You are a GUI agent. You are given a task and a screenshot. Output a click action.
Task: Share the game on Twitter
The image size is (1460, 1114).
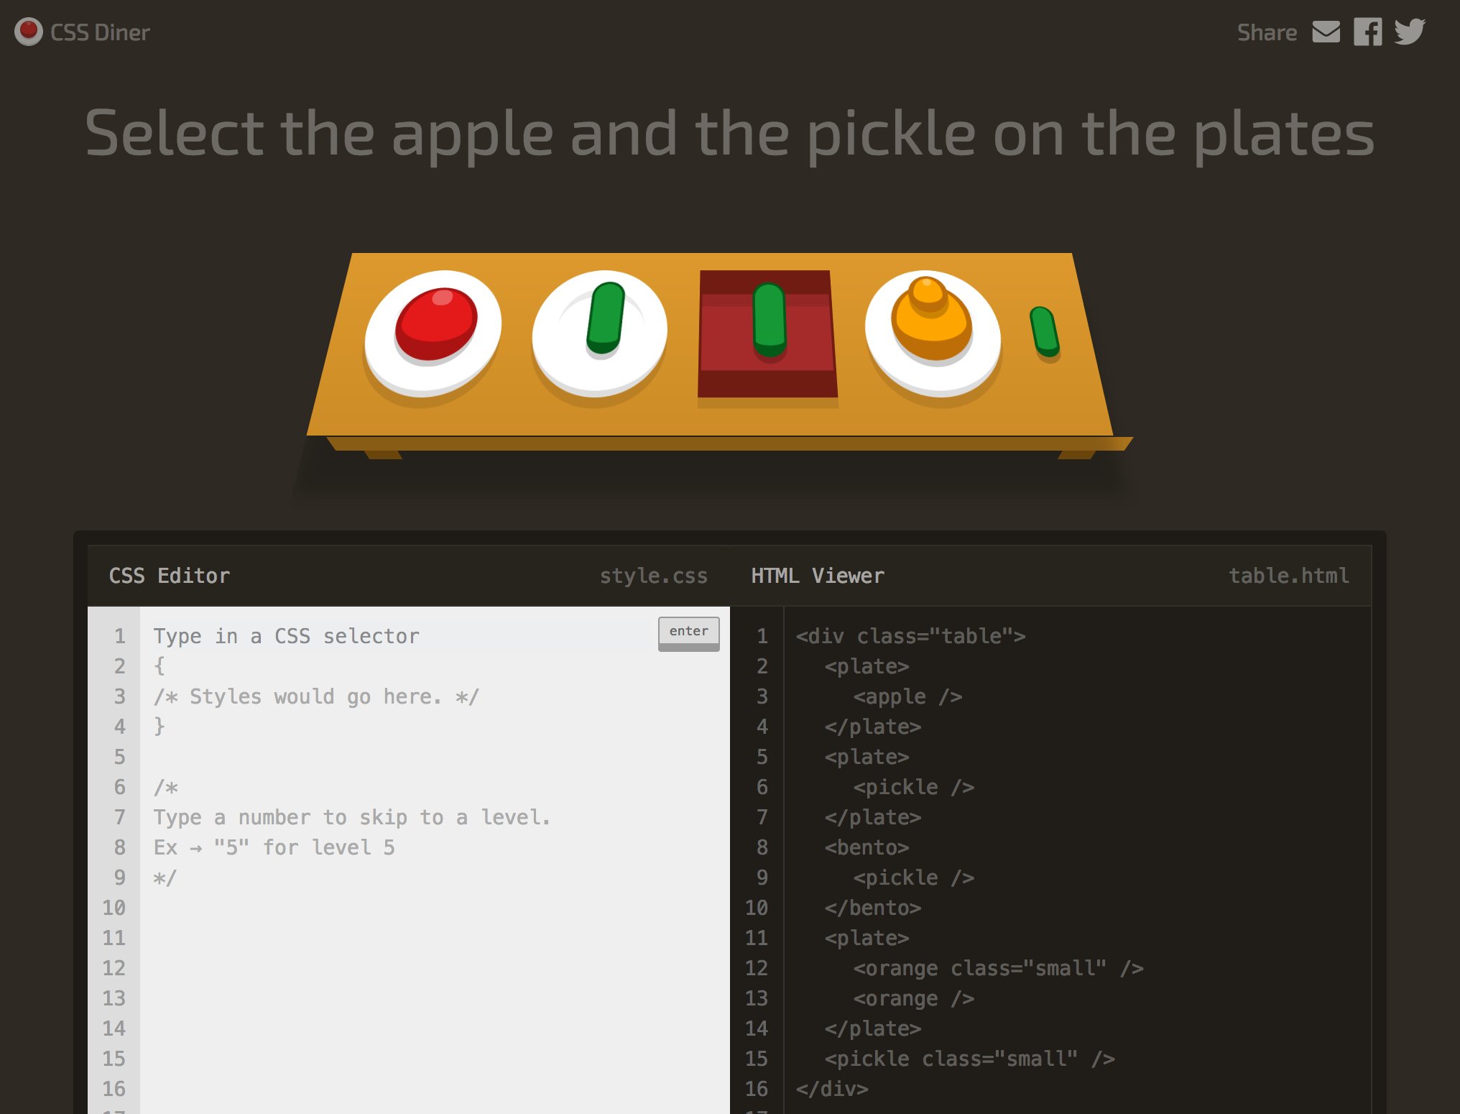[x=1410, y=32]
